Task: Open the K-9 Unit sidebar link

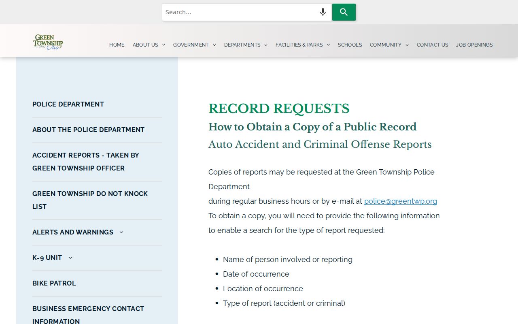Action: (x=47, y=258)
